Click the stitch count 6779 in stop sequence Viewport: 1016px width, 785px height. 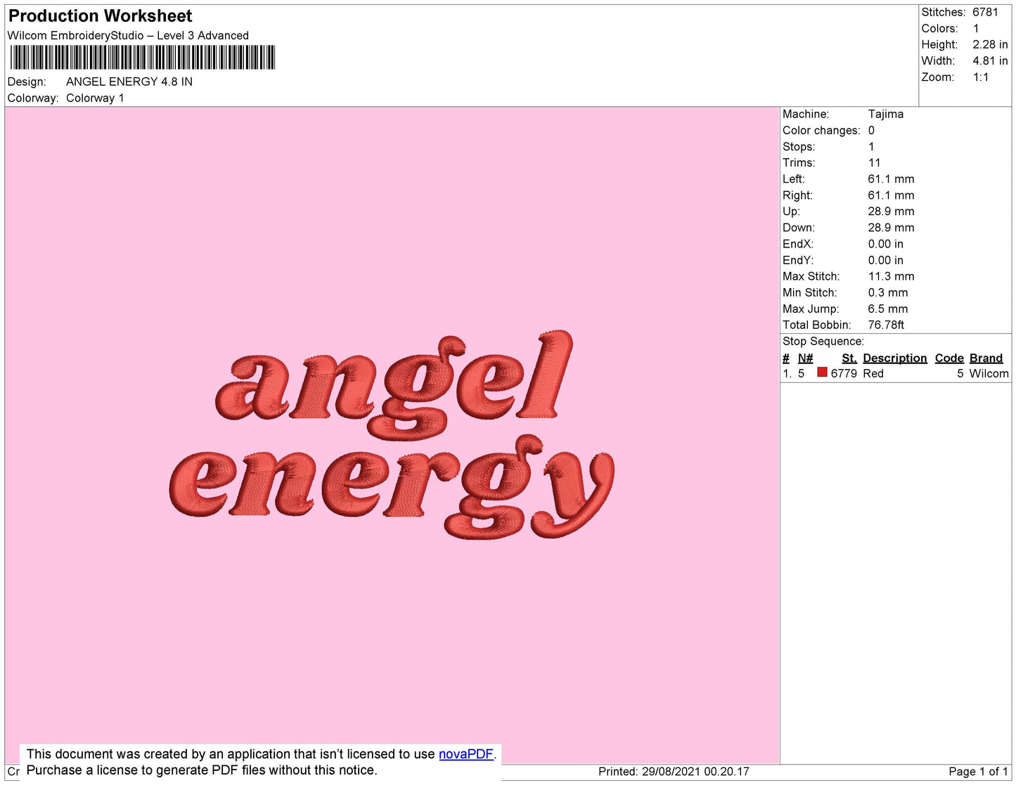844,373
